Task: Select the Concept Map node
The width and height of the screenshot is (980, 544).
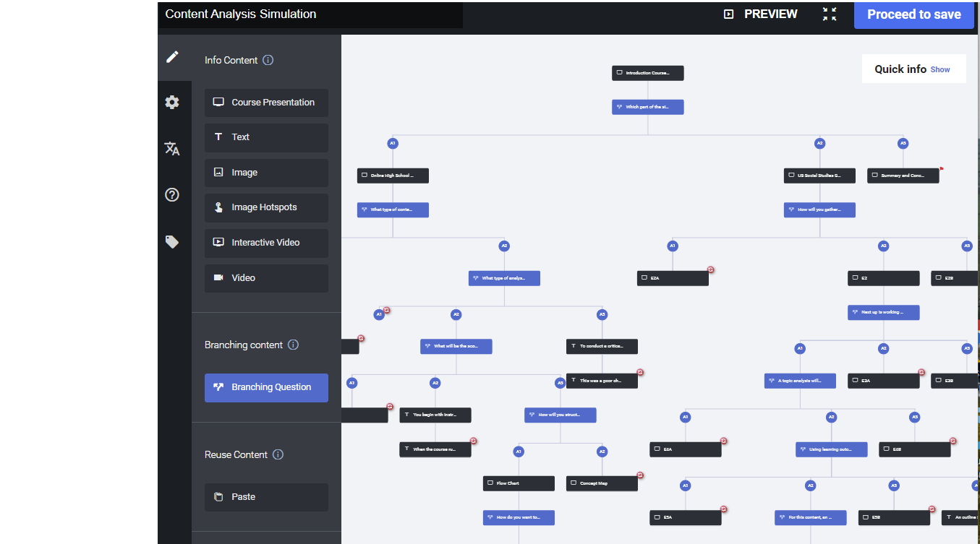Action: [x=602, y=483]
